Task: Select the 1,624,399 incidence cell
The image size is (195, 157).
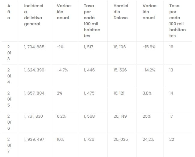Action: coord(34,70)
